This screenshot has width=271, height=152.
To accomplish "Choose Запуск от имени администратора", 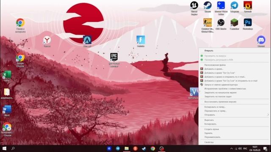I will (234, 84).
